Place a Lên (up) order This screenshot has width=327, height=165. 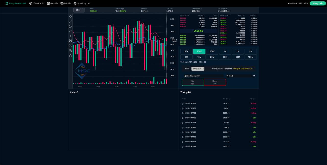pos(193,82)
